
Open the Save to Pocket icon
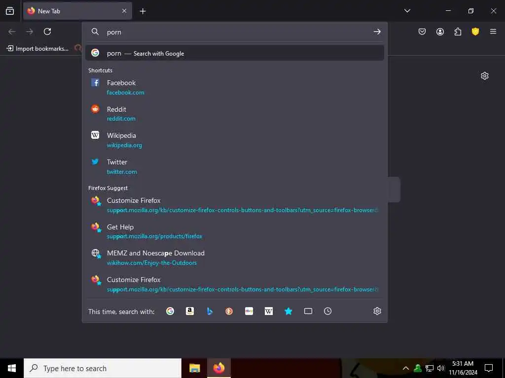422,31
